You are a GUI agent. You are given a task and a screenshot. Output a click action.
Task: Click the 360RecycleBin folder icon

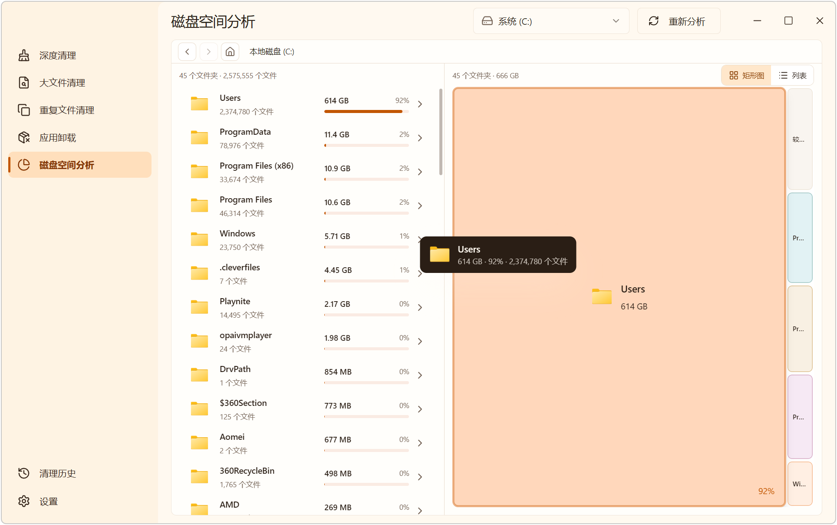[200, 477]
